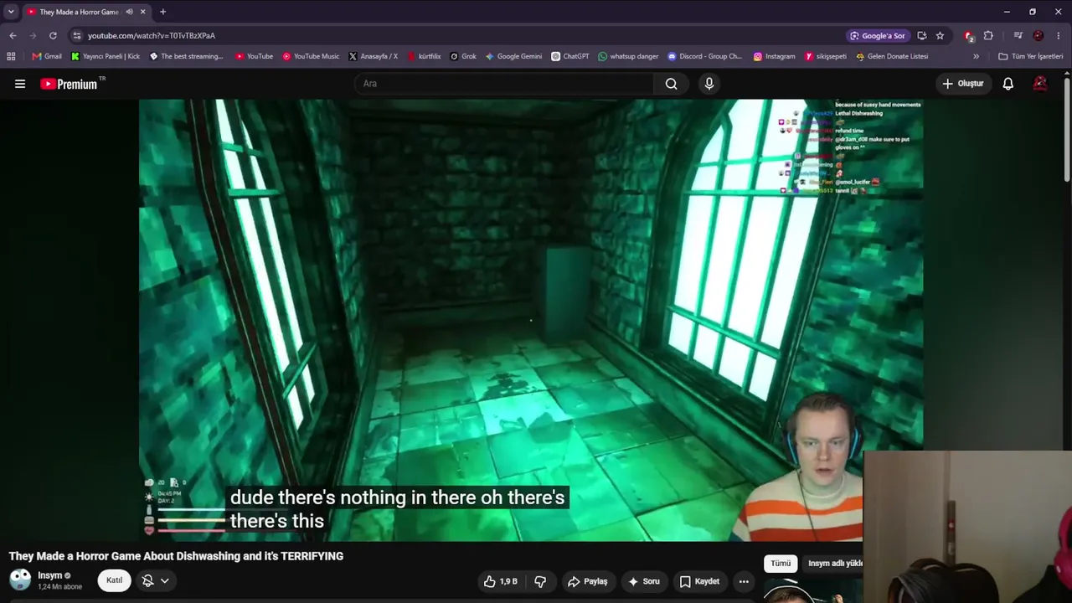Open Insym channel avatar
Screen dimensions: 1072x603
coord(20,580)
